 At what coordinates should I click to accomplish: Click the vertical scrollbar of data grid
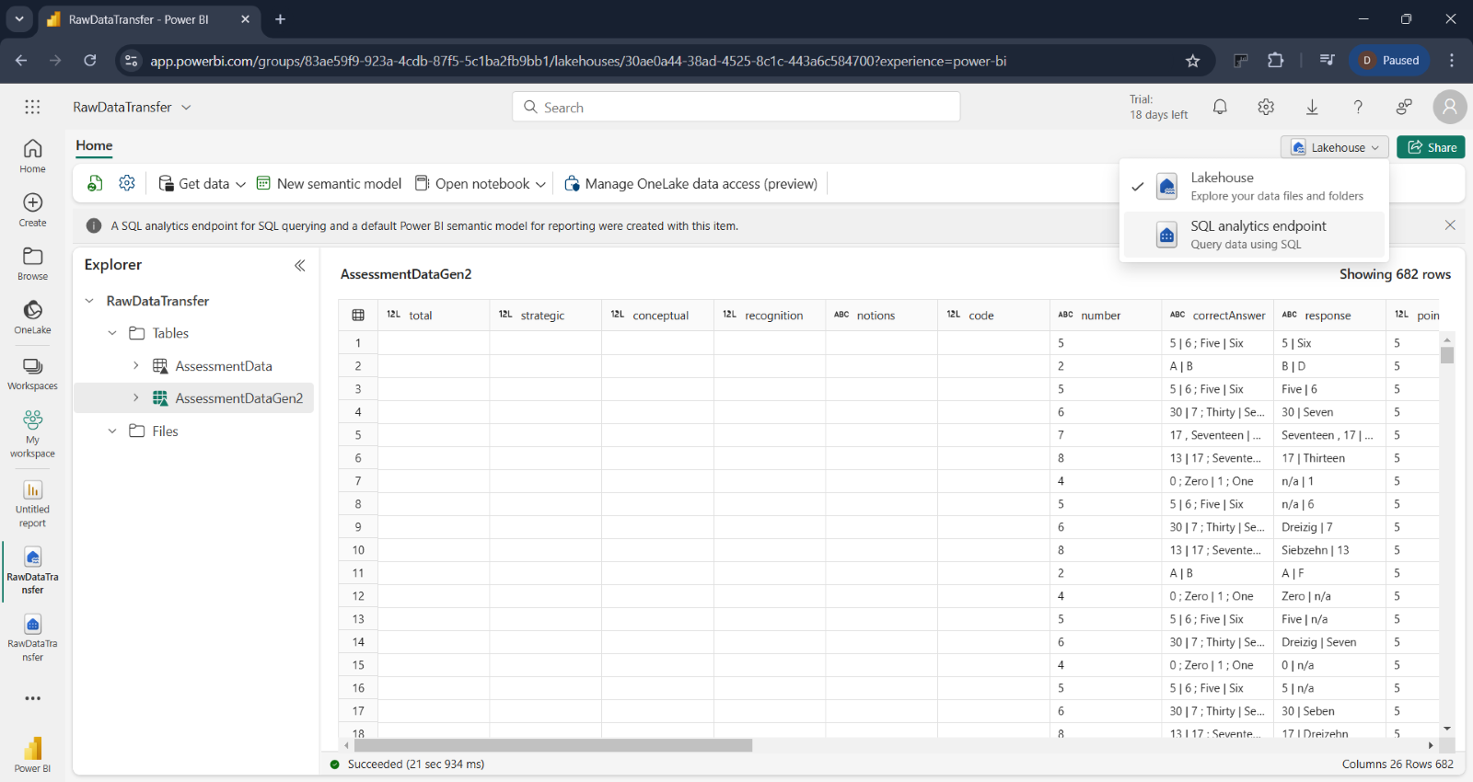(x=1447, y=353)
